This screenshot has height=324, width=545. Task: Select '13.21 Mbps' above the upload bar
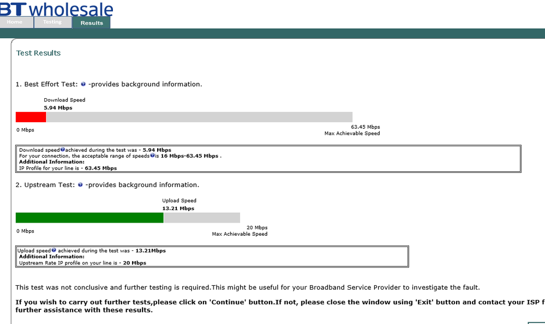pos(178,208)
